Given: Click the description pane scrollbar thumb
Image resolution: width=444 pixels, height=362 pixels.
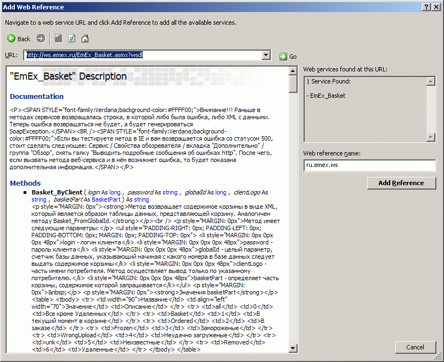Looking at the screenshot, I should [x=293, y=84].
